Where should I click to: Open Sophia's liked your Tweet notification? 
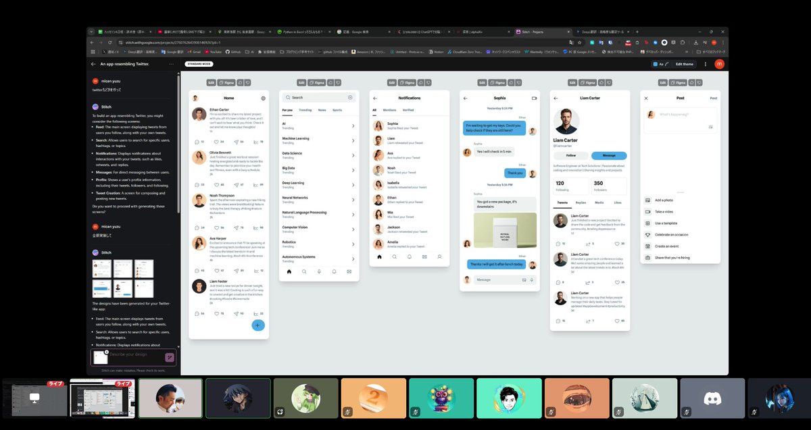tap(409, 126)
